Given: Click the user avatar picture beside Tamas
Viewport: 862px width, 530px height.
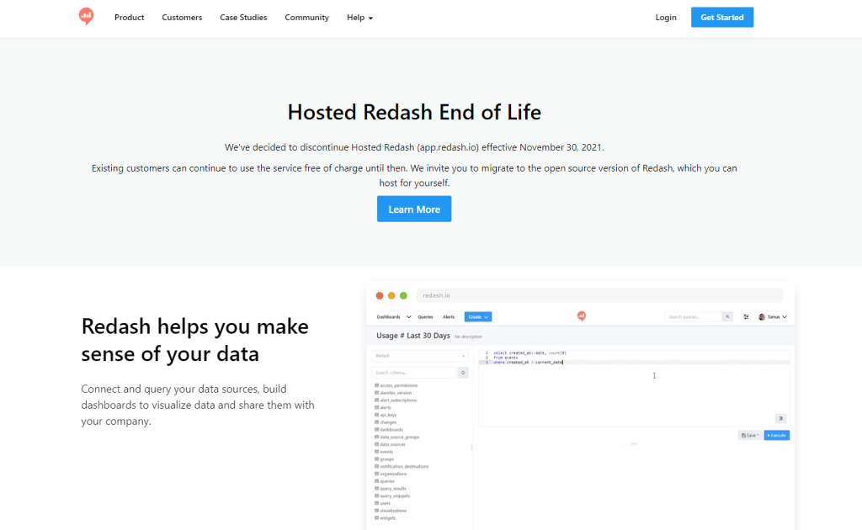Looking at the screenshot, I should 761,317.
